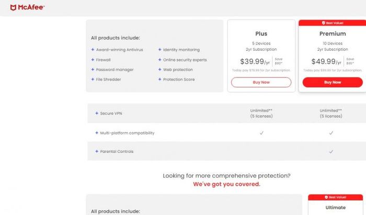Click plus icon beside Password manager

[x=93, y=70]
